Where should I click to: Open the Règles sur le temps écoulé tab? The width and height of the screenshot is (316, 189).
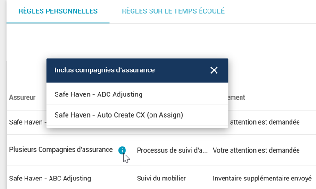(173, 11)
